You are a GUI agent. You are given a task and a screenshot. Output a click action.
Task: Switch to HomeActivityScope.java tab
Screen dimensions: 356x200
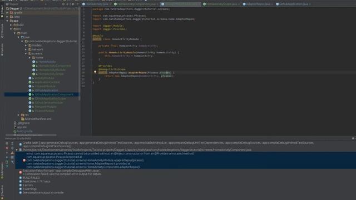point(221,4)
